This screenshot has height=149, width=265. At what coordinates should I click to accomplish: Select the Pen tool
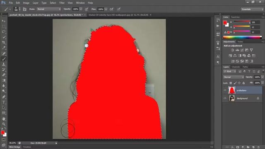tap(4, 97)
